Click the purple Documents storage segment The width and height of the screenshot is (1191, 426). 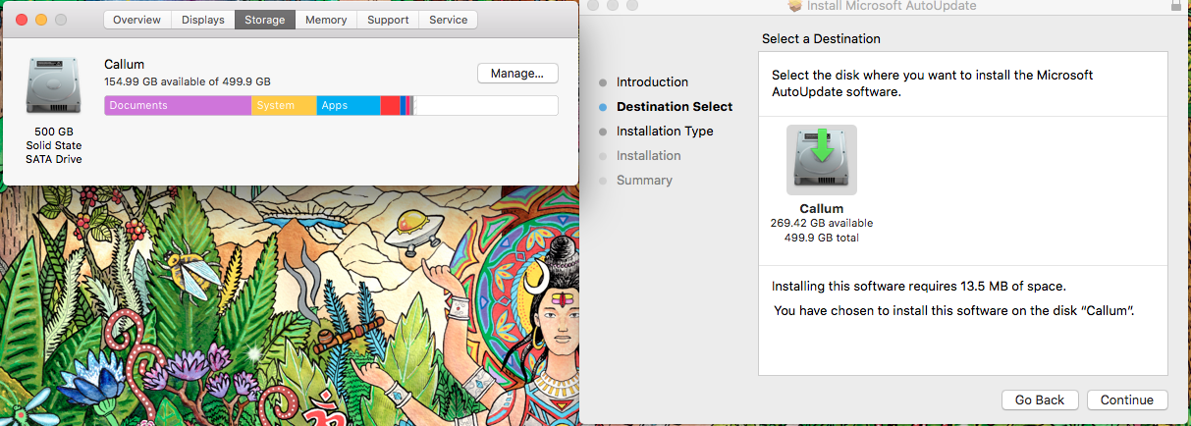[178, 105]
